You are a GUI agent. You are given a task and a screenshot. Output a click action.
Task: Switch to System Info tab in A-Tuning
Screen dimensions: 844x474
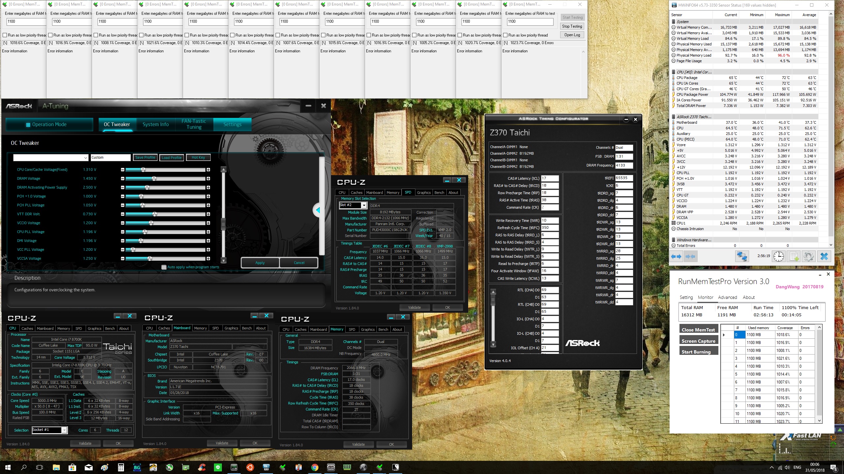[156, 124]
